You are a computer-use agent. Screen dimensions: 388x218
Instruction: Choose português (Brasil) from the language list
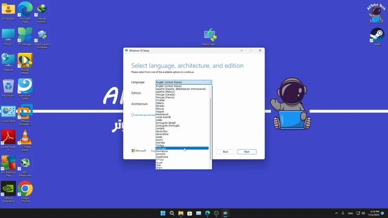click(182, 123)
